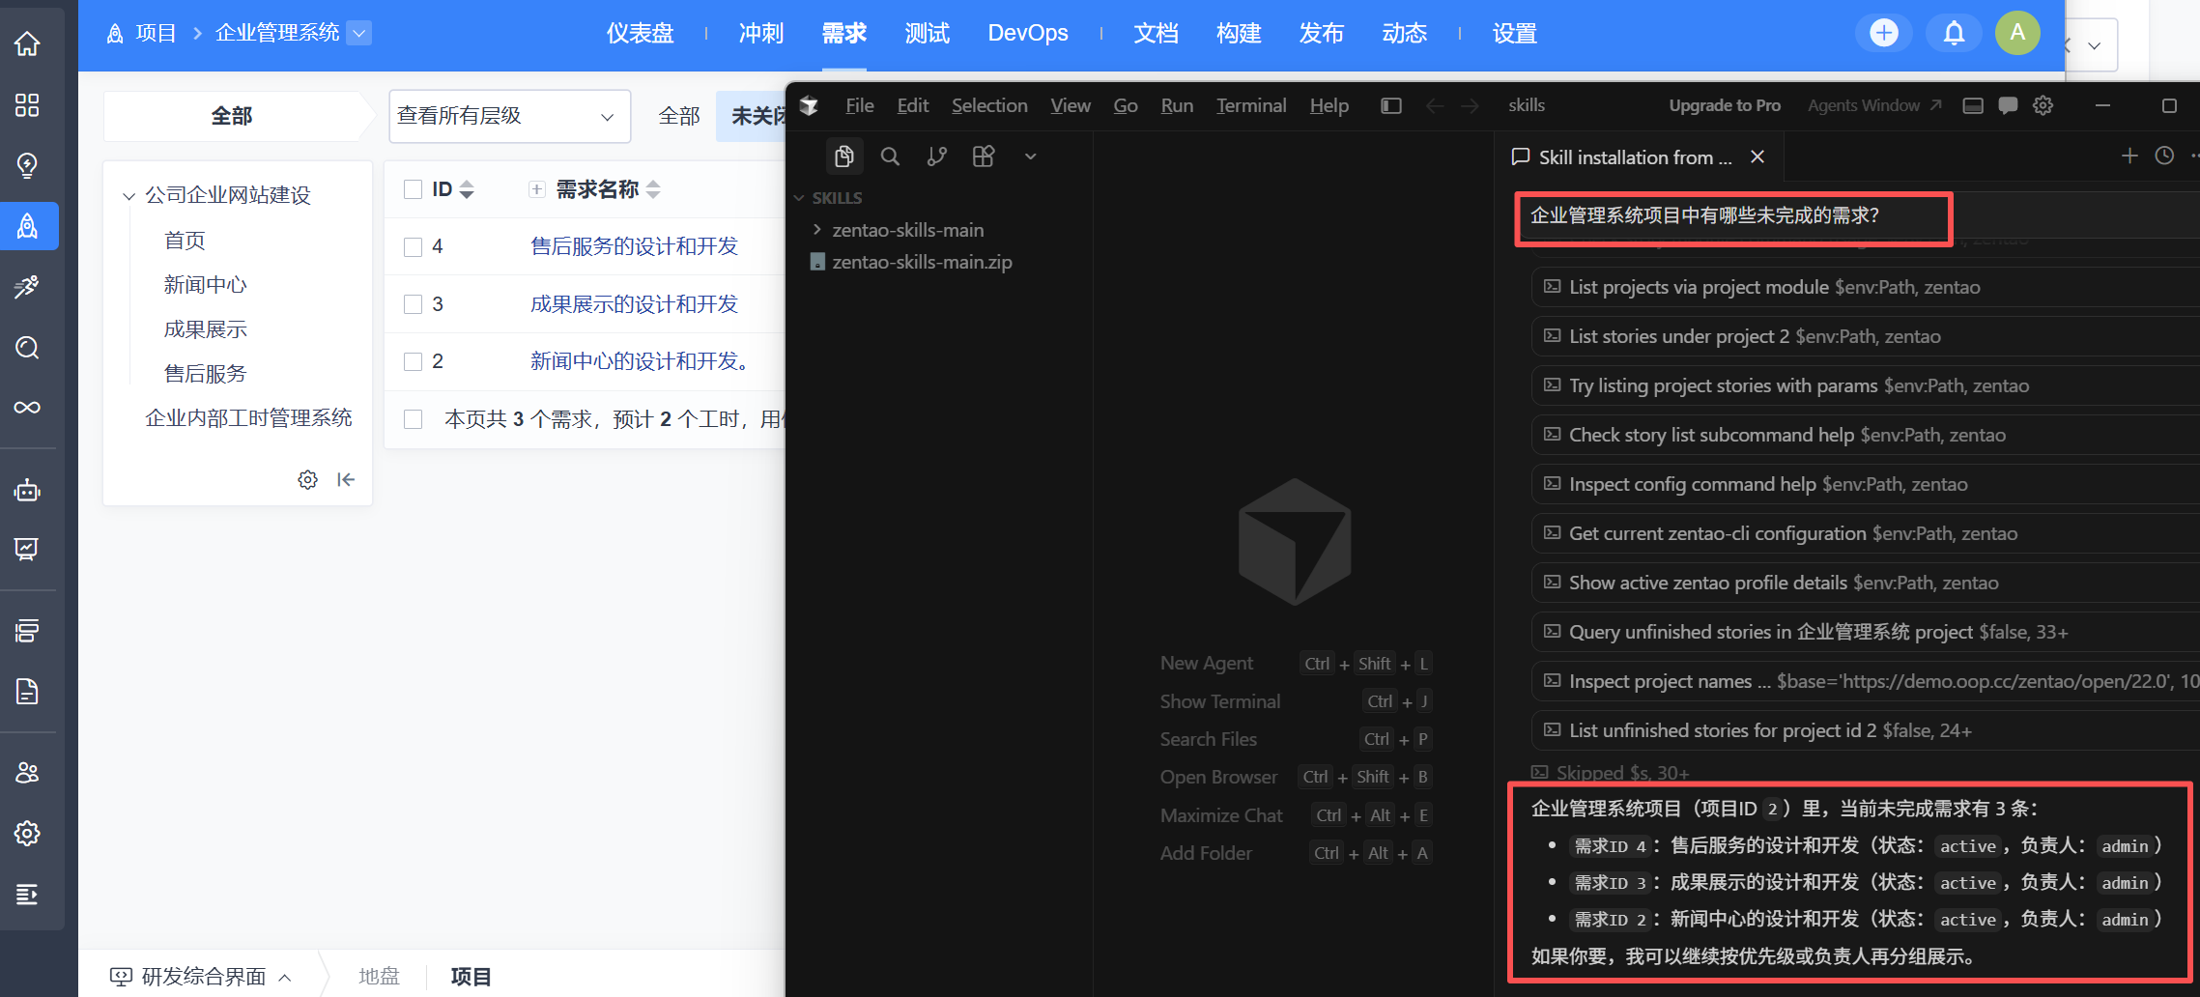Open requirement link 售后服务的设计和开发

pyautogui.click(x=634, y=246)
